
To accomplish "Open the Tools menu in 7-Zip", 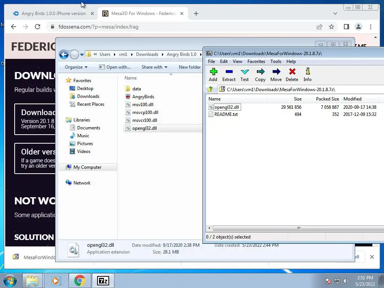I will coord(276,61).
